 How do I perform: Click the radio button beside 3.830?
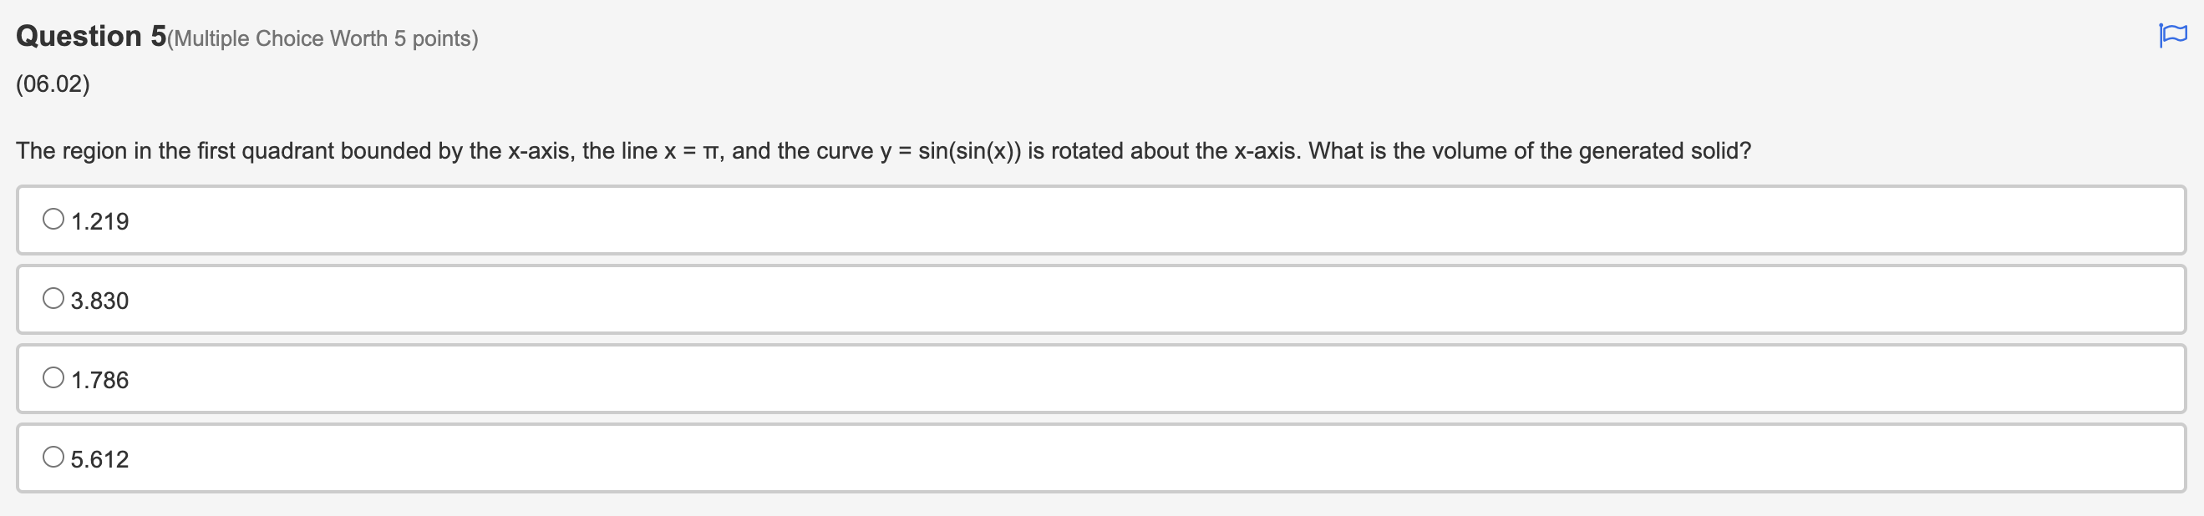coord(54,299)
